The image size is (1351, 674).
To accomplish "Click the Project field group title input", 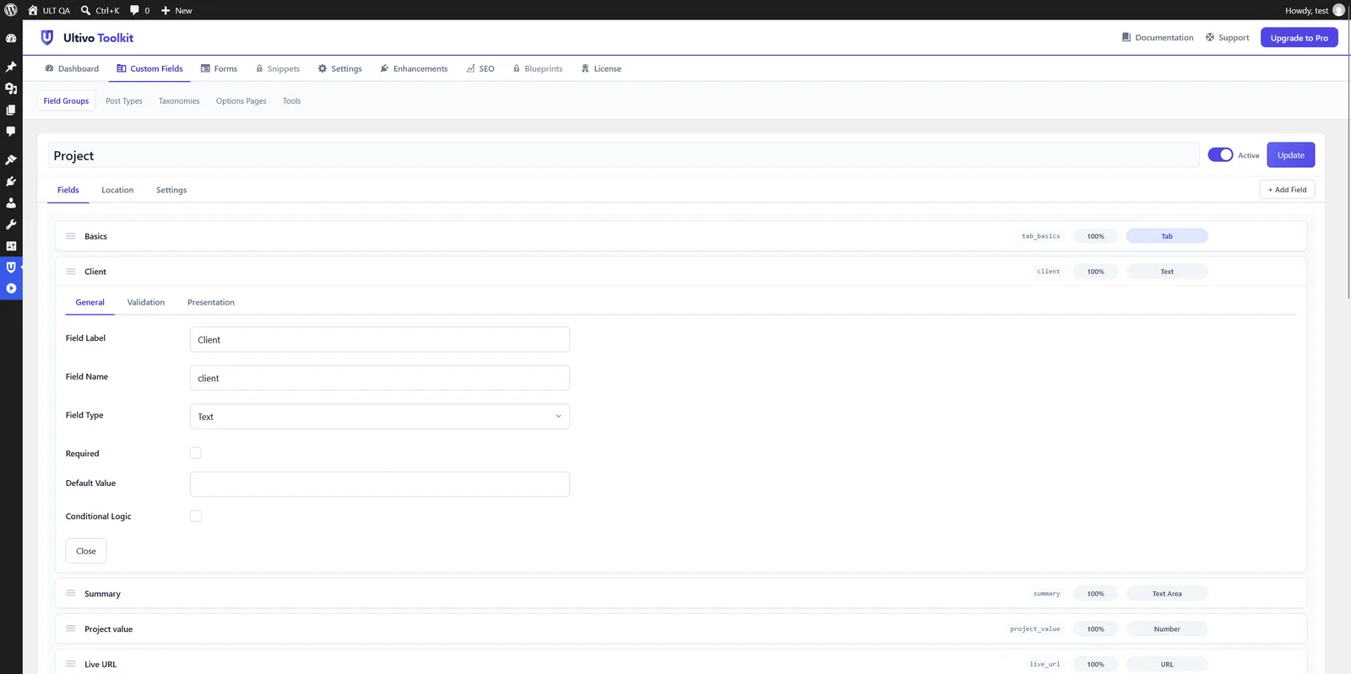I will pos(623,155).
